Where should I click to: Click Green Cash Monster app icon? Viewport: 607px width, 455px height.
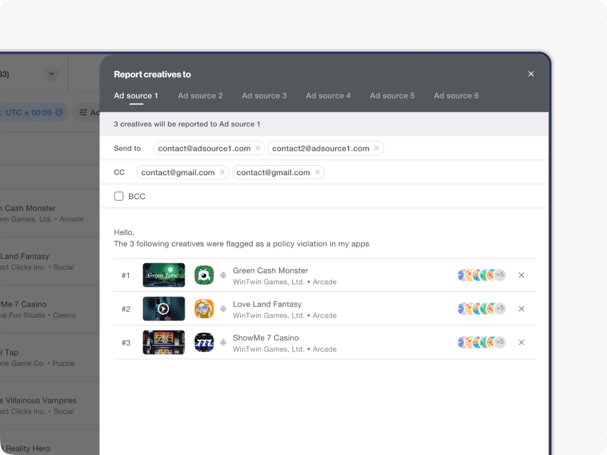point(204,275)
